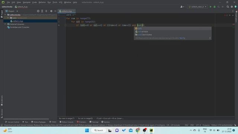Go to next highlighted error arrow
The width and height of the screenshot is (238, 134).
coord(233,15)
